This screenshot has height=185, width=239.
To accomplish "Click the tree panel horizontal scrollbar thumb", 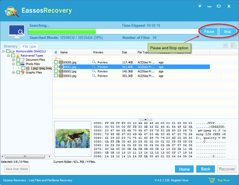I will tap(25, 156).
